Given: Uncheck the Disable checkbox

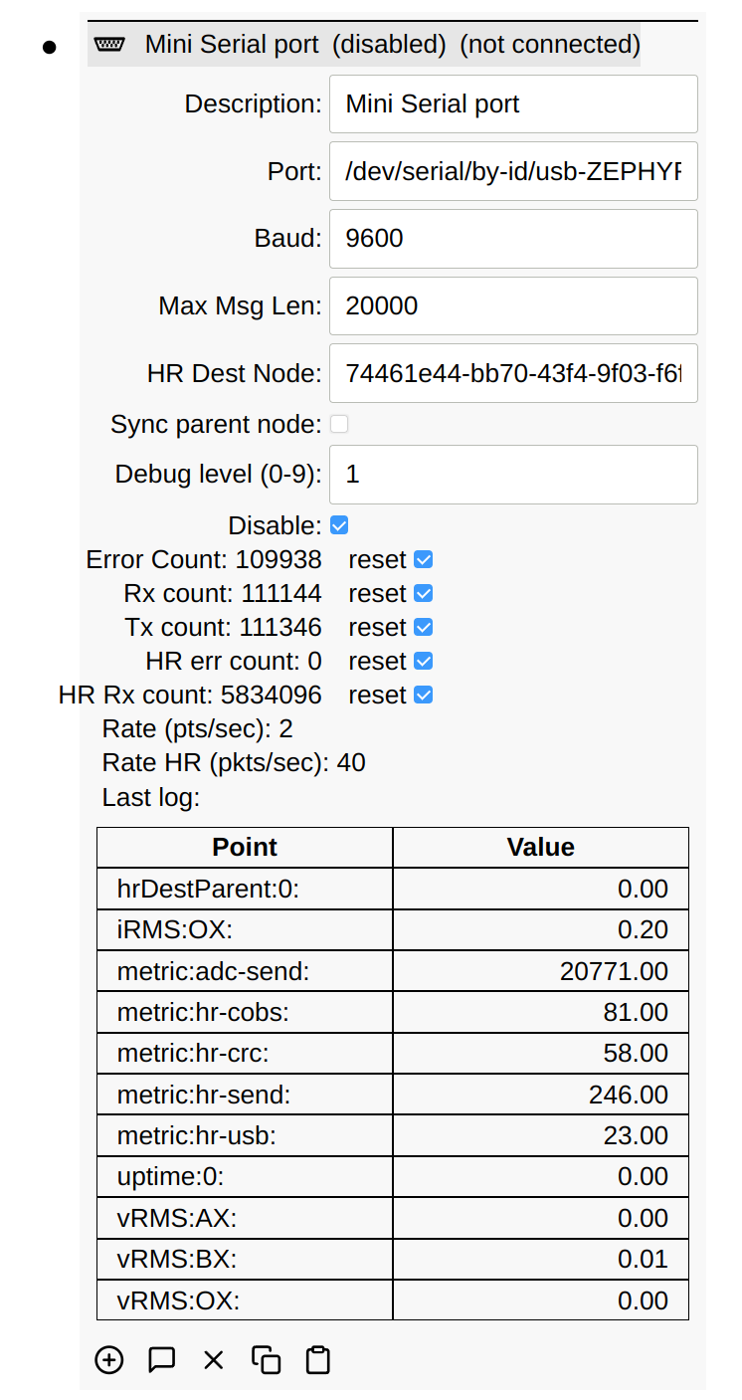Looking at the screenshot, I should tap(339, 525).
